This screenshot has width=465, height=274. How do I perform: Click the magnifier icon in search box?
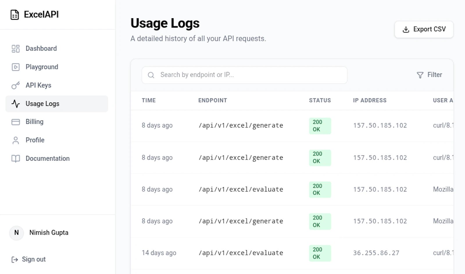[x=151, y=75]
